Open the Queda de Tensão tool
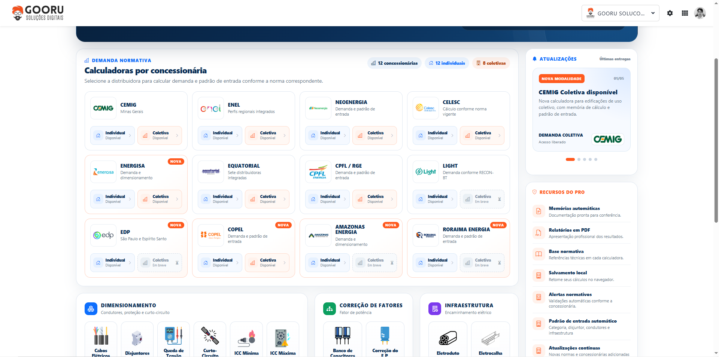719x357 pixels. 173,339
